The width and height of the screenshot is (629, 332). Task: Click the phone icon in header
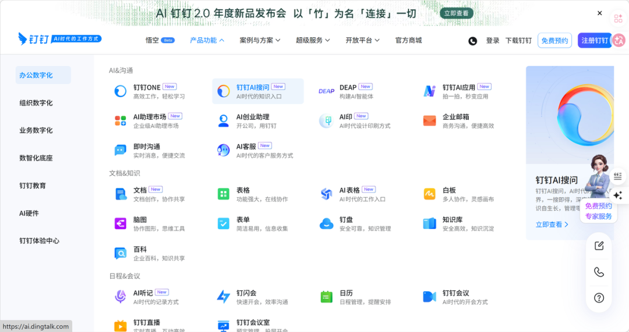[x=472, y=41]
